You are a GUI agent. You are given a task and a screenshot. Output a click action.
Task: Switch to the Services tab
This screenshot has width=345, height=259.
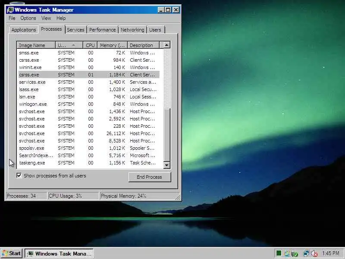75,30
